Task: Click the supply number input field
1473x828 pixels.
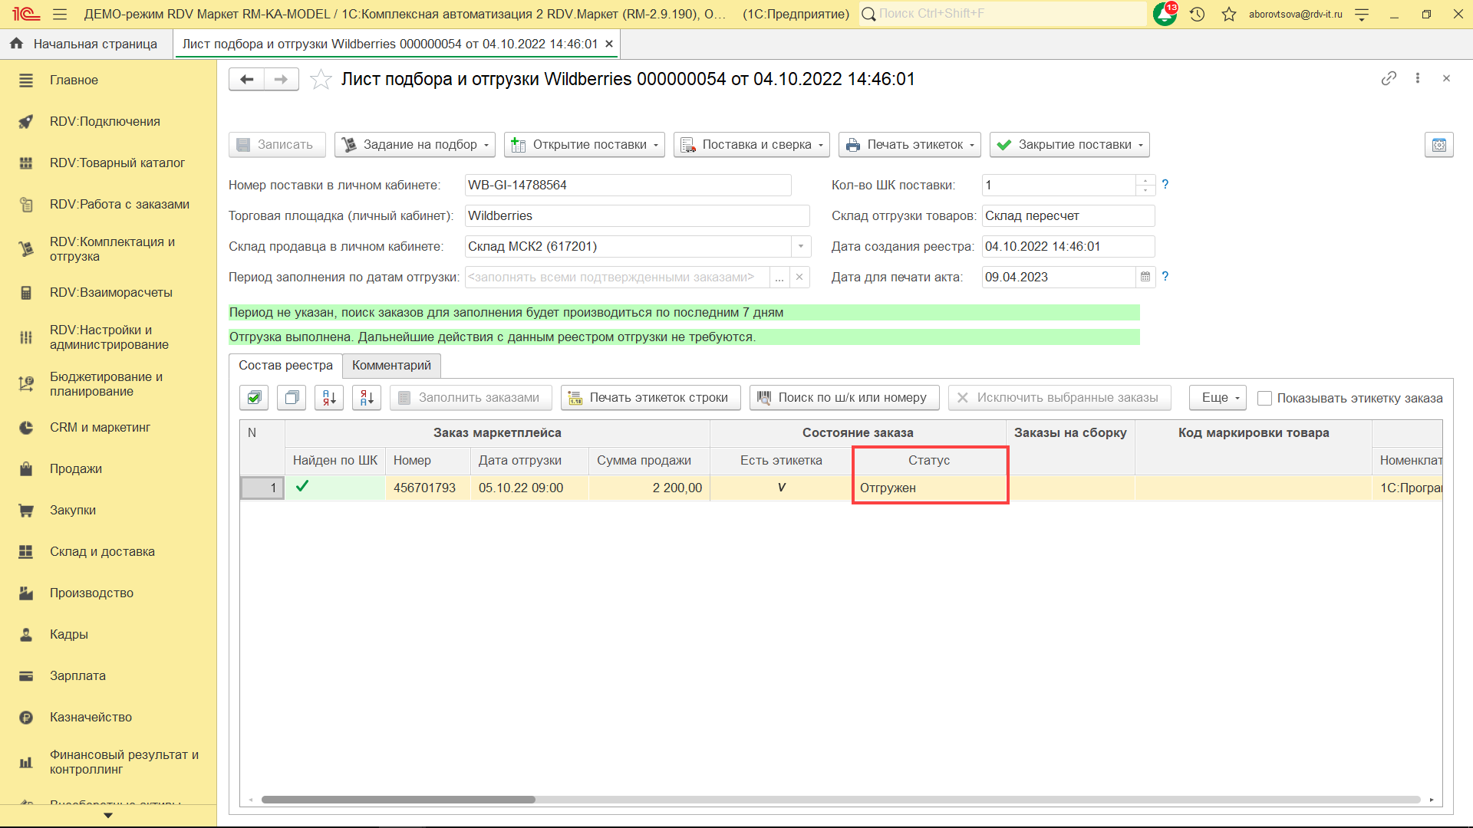Action: [x=627, y=185]
